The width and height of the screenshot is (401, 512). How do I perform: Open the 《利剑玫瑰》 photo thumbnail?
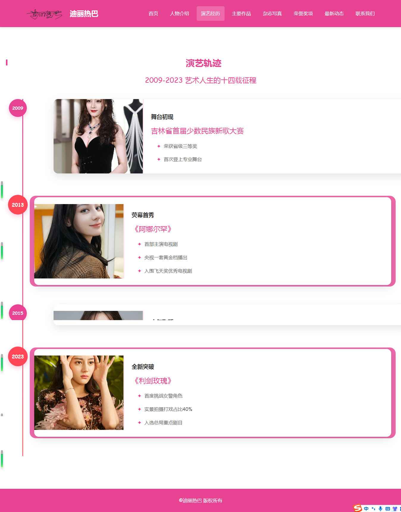point(79,393)
